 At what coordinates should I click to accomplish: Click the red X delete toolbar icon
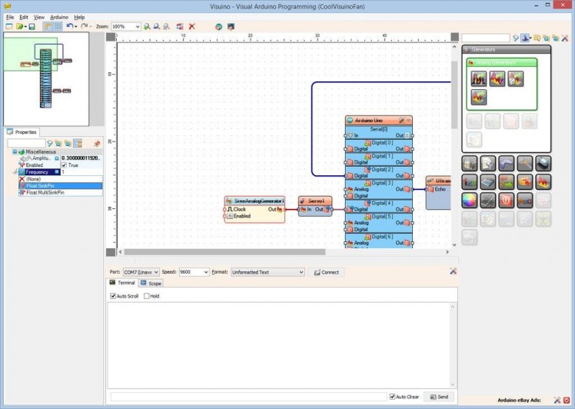point(192,26)
